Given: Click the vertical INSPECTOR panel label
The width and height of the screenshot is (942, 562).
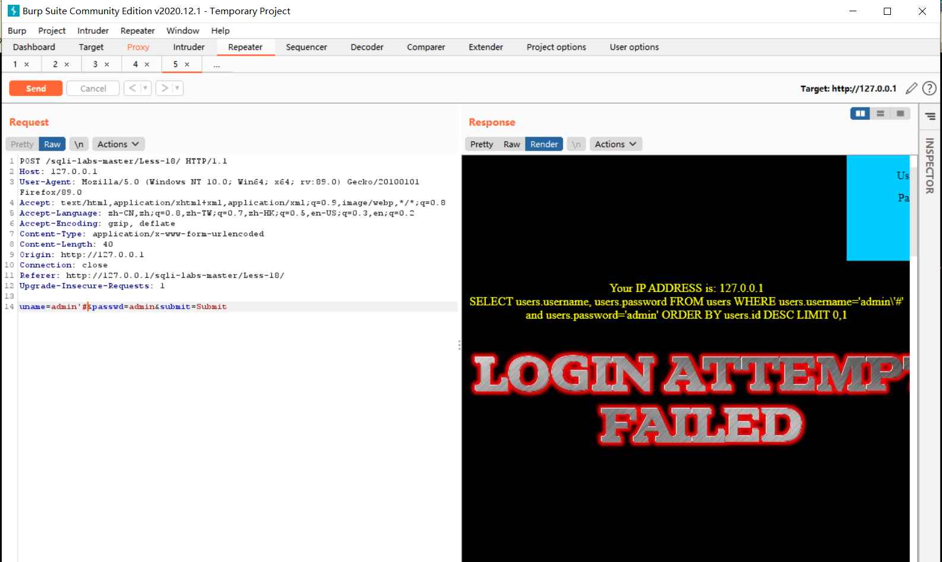Looking at the screenshot, I should pos(930,166).
